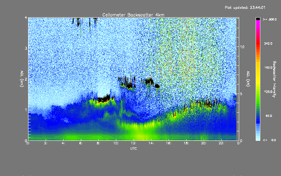Screen dimensions: 281x176
Task: Click the '5' tick on the kft axis
Action: coord(241,94)
